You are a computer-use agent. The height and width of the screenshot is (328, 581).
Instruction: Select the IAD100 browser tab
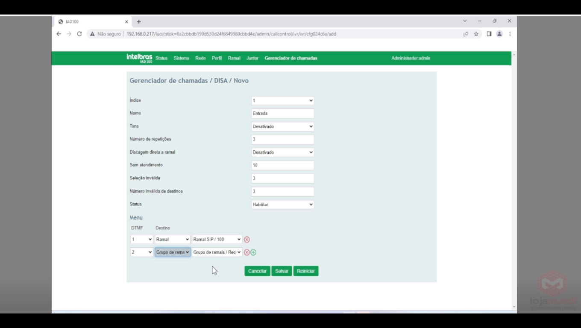point(93,22)
